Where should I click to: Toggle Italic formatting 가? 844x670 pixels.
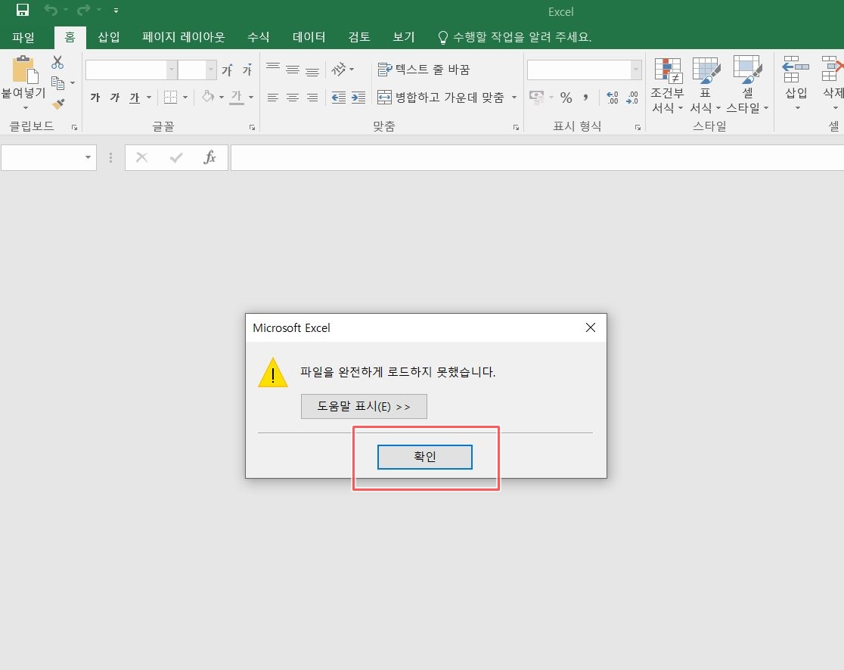click(115, 98)
